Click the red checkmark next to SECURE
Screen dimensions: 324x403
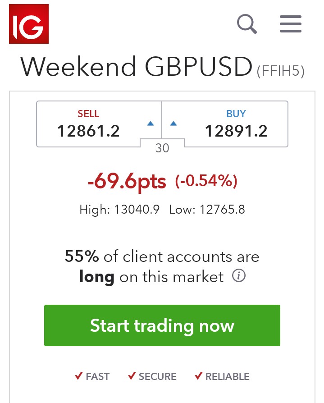tap(132, 376)
